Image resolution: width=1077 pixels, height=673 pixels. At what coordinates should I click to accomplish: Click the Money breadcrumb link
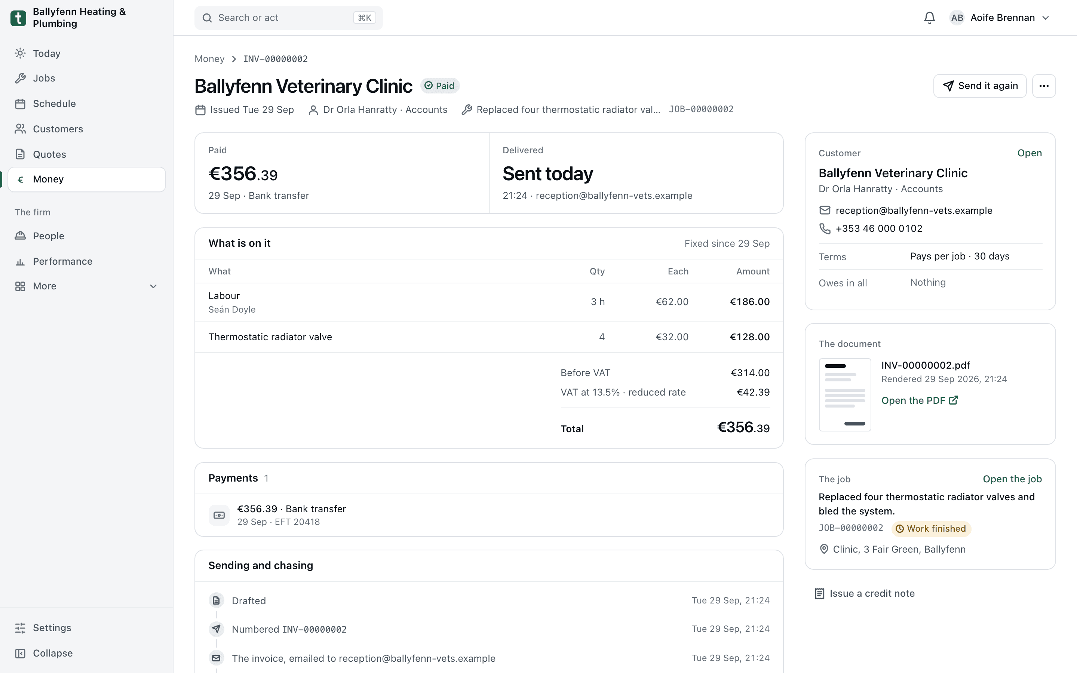(x=209, y=59)
